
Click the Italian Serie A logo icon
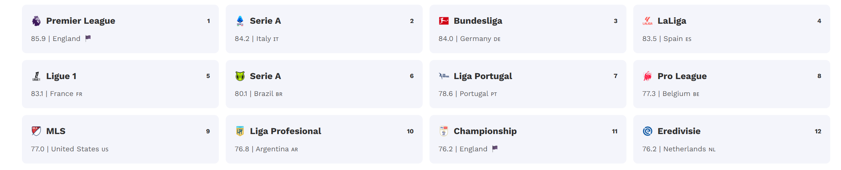click(x=240, y=21)
